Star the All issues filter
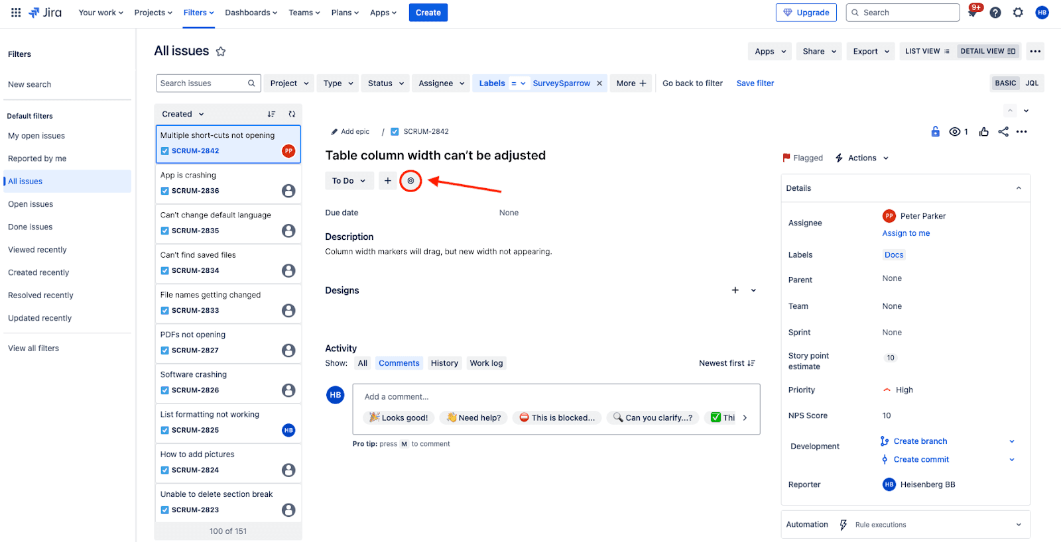The image size is (1061, 542). click(x=221, y=52)
